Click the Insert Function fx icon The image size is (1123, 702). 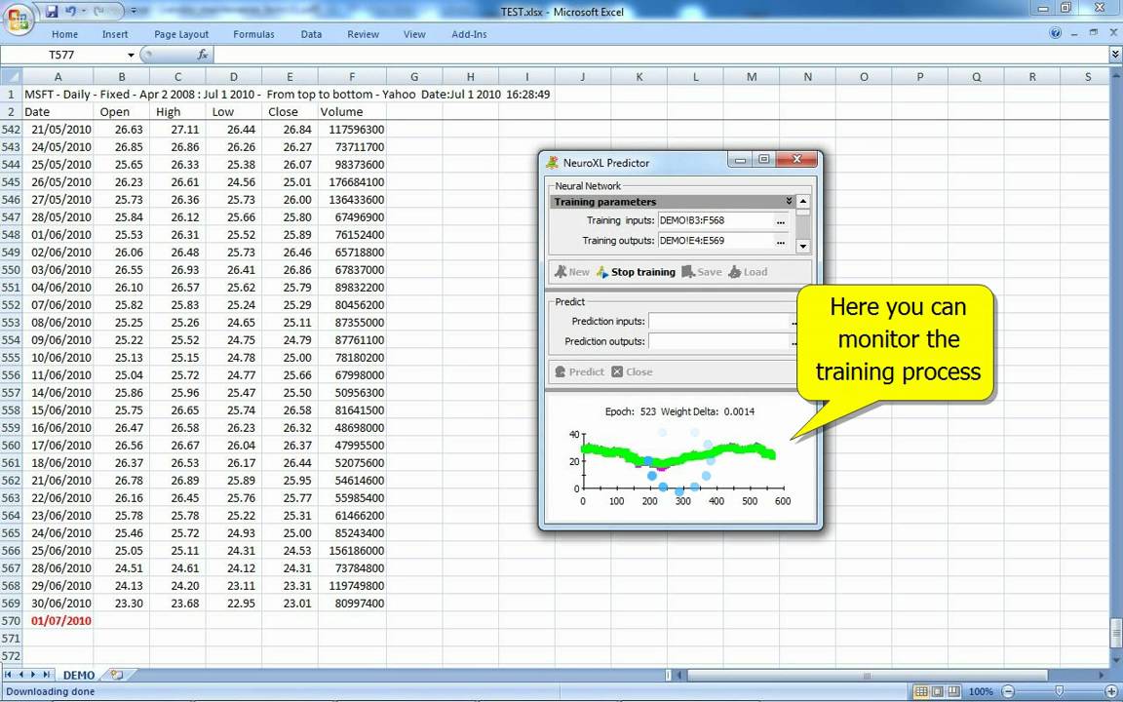point(203,55)
